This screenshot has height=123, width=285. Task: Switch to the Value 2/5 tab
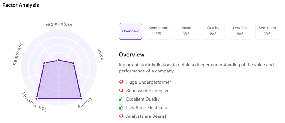(186, 31)
